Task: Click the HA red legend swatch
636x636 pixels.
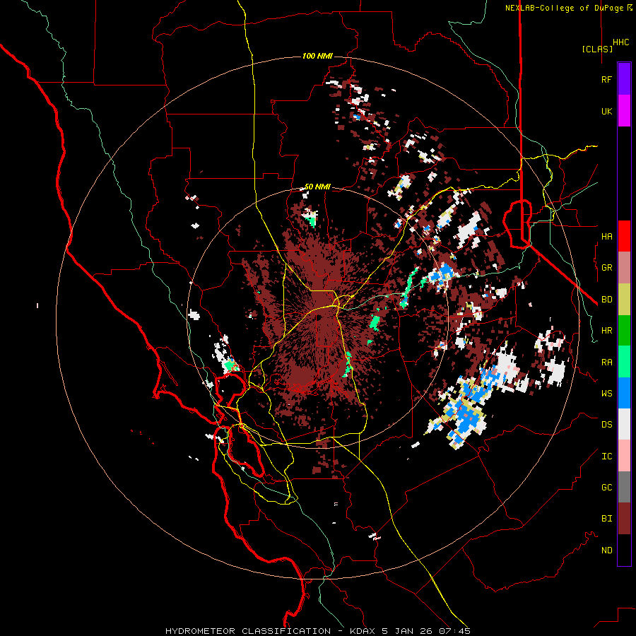Action: pyautogui.click(x=624, y=236)
